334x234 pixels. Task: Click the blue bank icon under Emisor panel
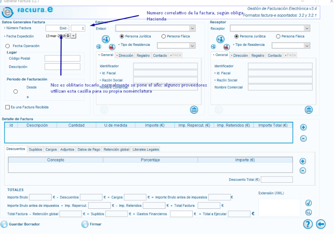point(194,110)
